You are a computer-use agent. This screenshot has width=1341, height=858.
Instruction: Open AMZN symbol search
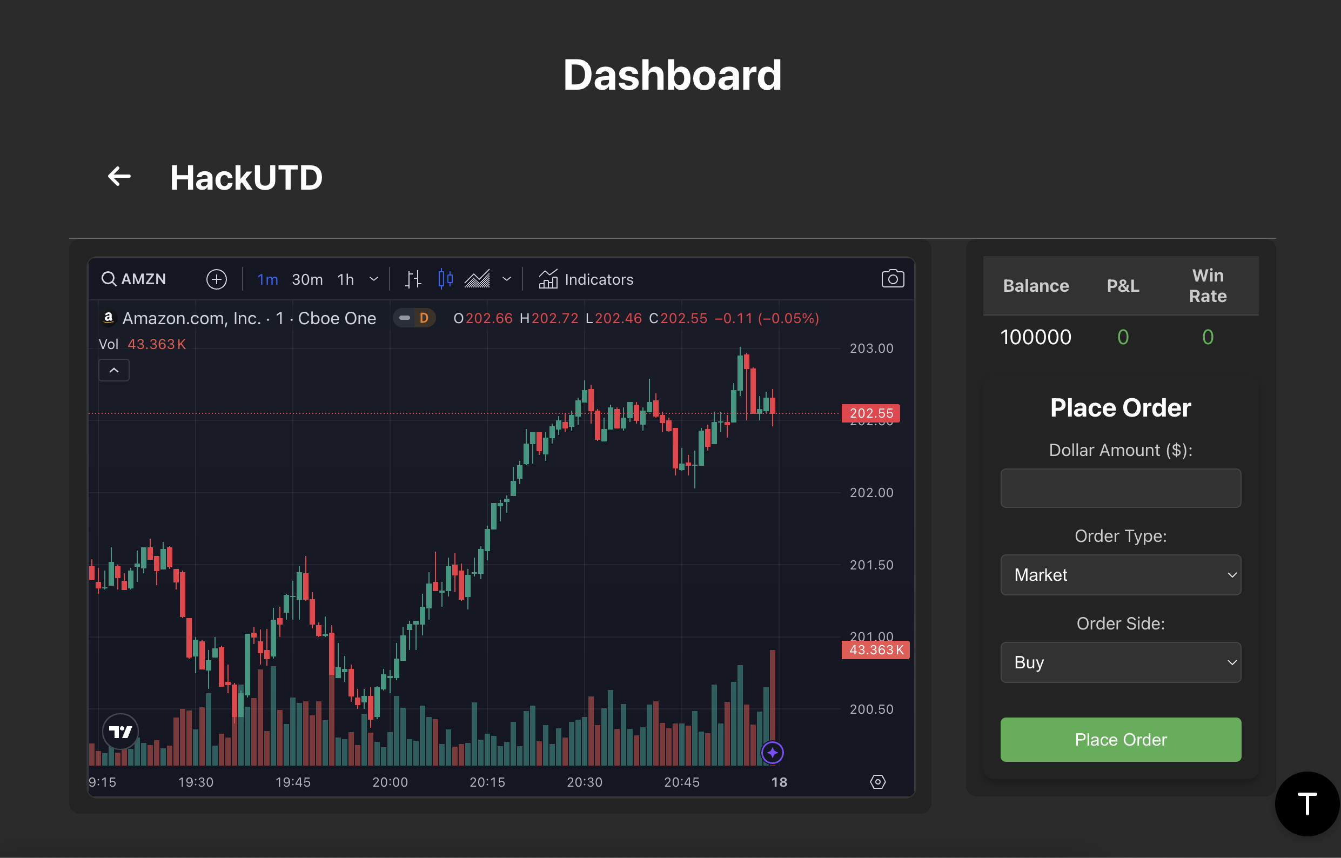[x=135, y=279]
